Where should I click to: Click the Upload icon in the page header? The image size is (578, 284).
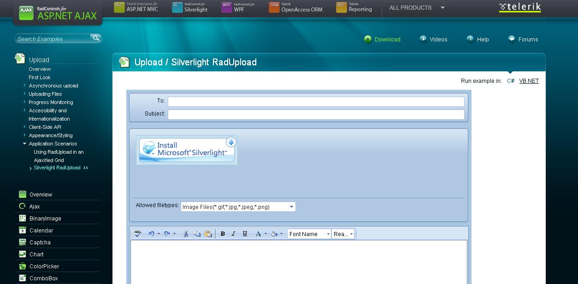point(124,62)
